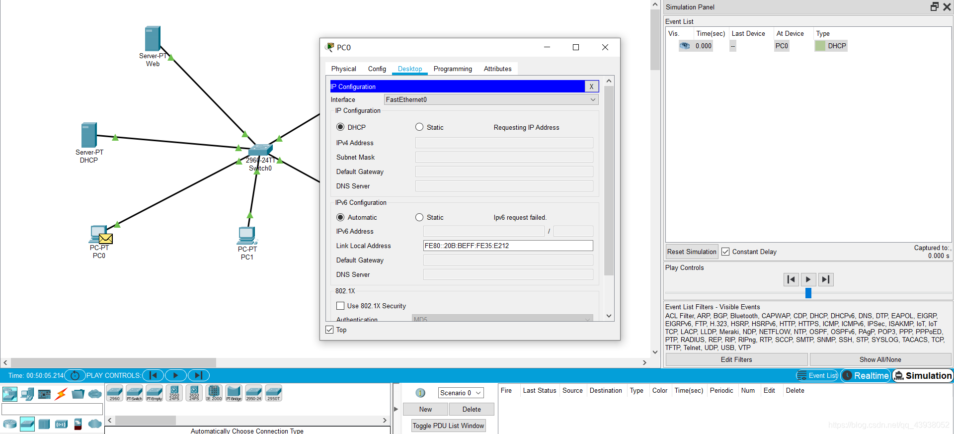Toggle the Constant Delay checkbox
This screenshot has width=954, height=434.
(725, 252)
